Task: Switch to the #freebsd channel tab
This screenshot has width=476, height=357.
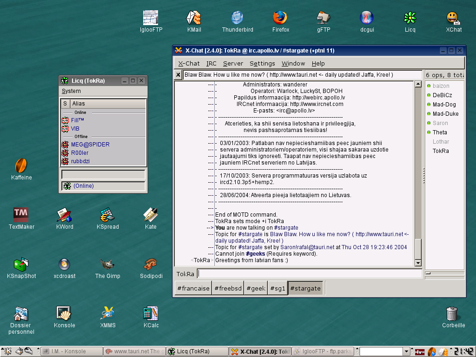Action: tap(228, 288)
